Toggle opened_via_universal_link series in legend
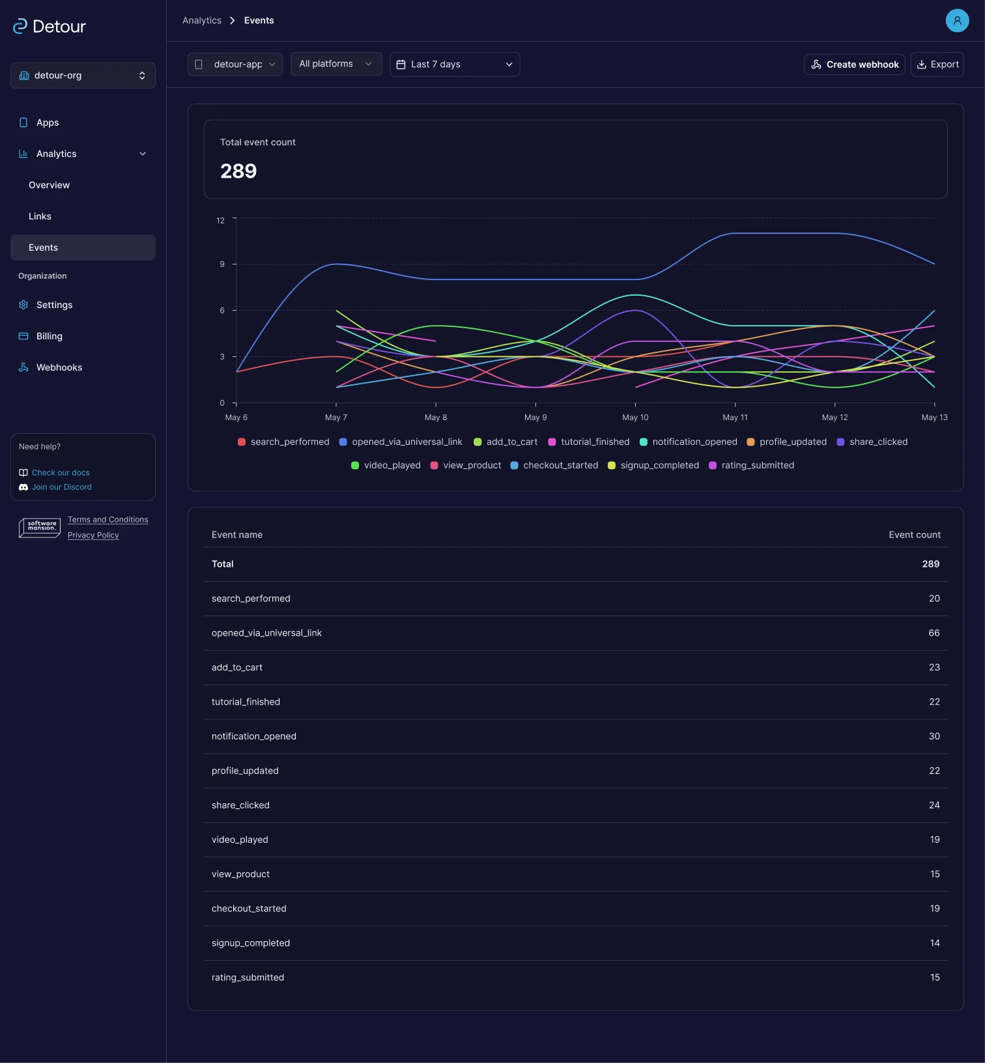The height and width of the screenshot is (1063, 985). click(x=401, y=442)
